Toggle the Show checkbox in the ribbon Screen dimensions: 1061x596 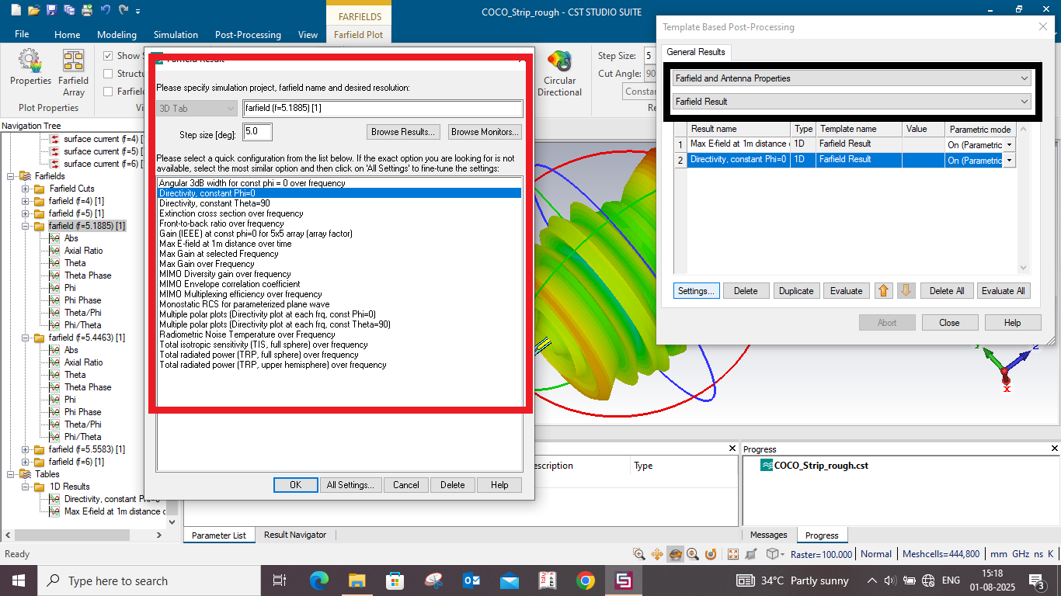tap(108, 56)
